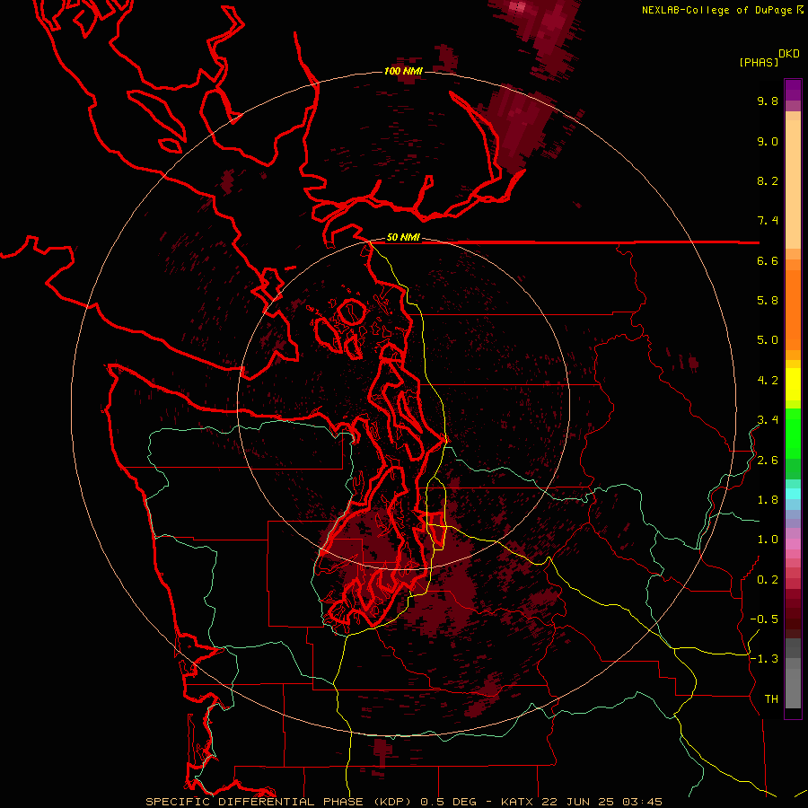This screenshot has width=808, height=808.
Task: Click the SPECIFIC DIFFERENTIAL PHASE (KDP) caption text
Action: [280, 802]
